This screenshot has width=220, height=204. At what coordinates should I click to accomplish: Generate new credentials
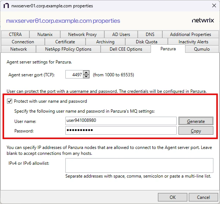[x=196, y=121]
